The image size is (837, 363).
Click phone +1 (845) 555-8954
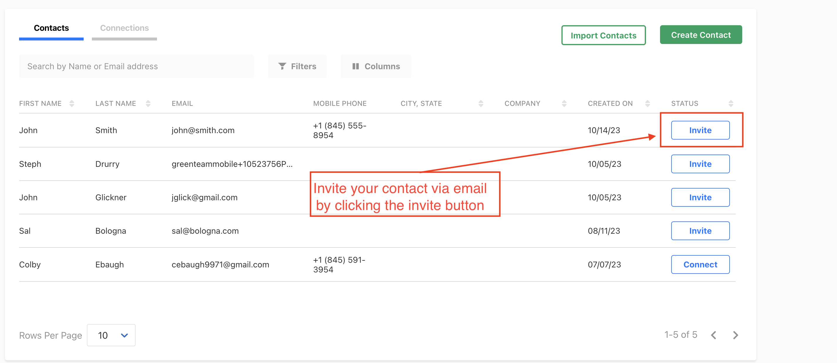[x=340, y=130]
